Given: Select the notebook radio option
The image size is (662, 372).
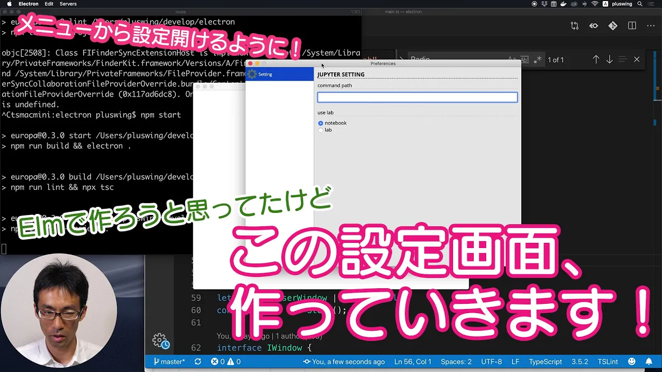Looking at the screenshot, I should 321,123.
